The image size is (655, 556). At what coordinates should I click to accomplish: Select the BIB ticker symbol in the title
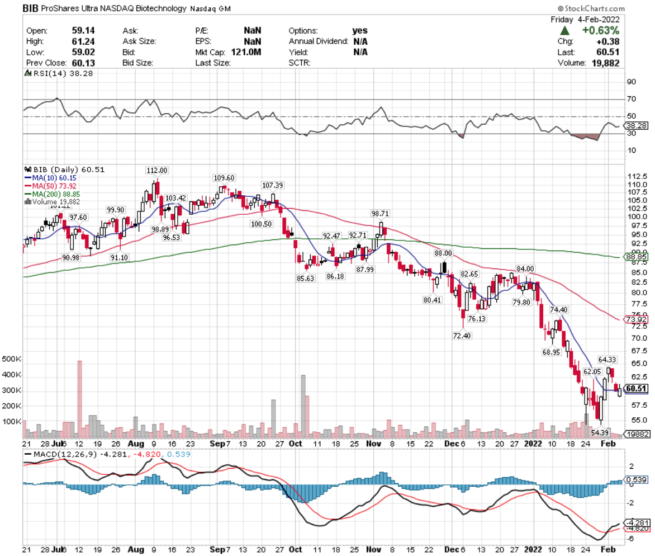(x=30, y=8)
